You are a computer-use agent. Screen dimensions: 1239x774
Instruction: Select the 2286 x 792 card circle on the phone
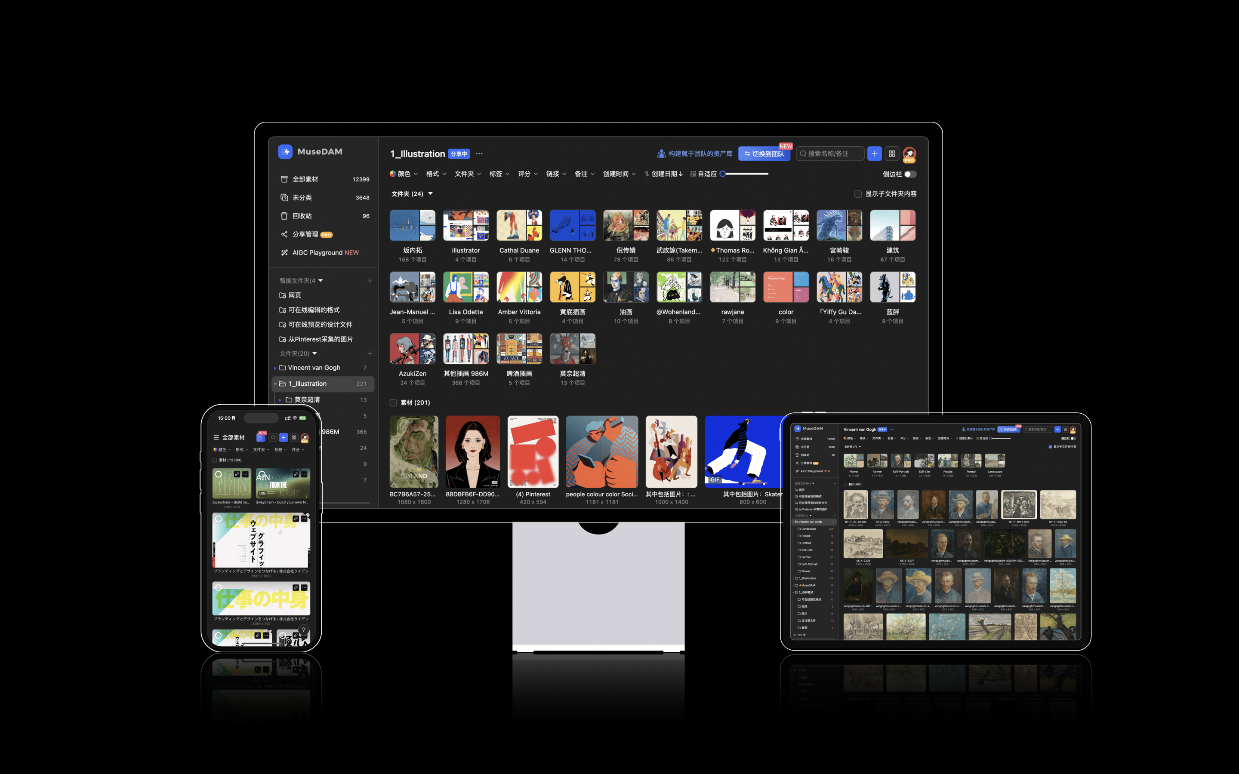click(219, 588)
